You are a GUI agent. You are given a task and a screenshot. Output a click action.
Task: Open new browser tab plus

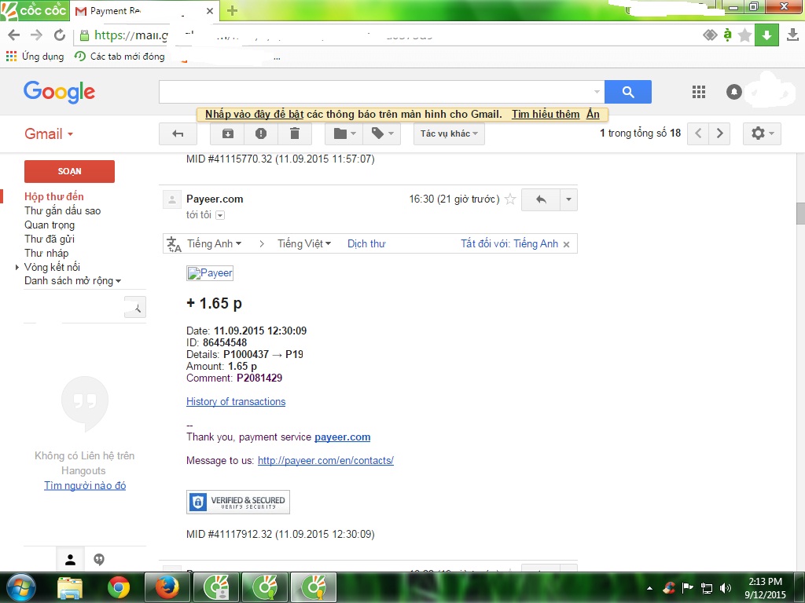tap(232, 11)
